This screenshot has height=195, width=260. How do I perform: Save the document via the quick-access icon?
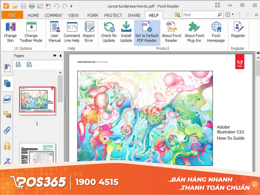click(23, 6)
